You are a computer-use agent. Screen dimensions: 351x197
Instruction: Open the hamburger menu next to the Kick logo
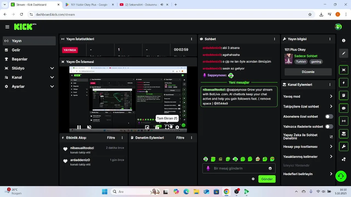click(7, 27)
